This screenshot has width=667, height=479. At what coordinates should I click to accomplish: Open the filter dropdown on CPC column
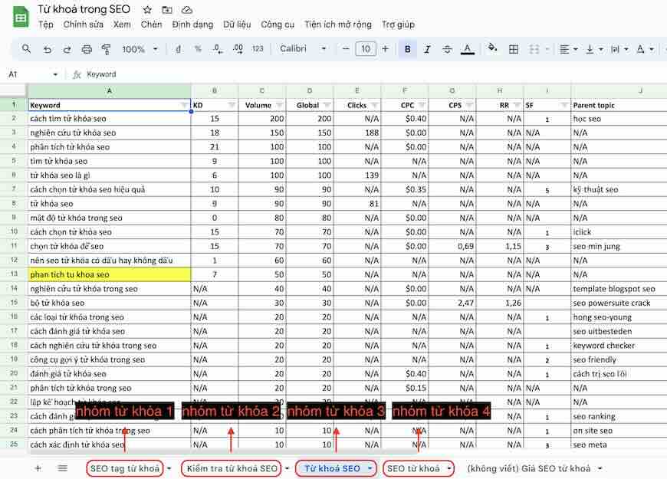[422, 105]
